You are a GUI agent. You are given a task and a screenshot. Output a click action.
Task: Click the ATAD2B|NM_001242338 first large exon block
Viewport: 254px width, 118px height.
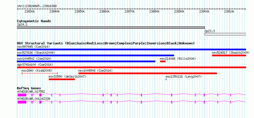pyautogui.click(x=22, y=102)
